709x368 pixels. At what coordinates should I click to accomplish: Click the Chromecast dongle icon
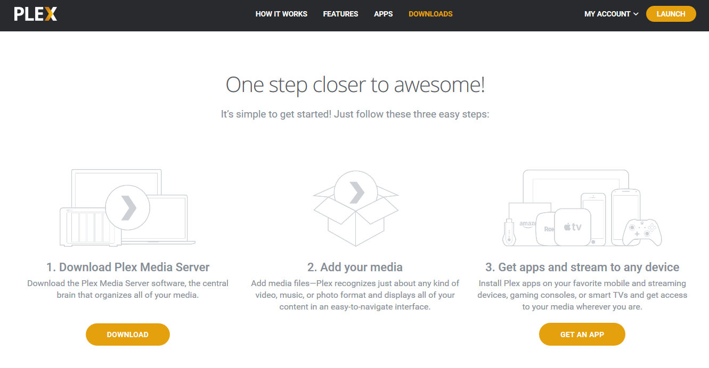click(x=509, y=233)
